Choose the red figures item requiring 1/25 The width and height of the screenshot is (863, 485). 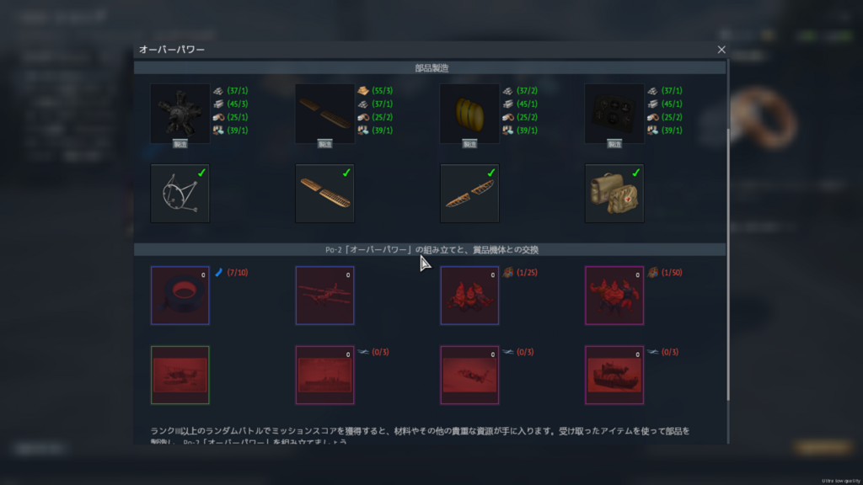[469, 296]
